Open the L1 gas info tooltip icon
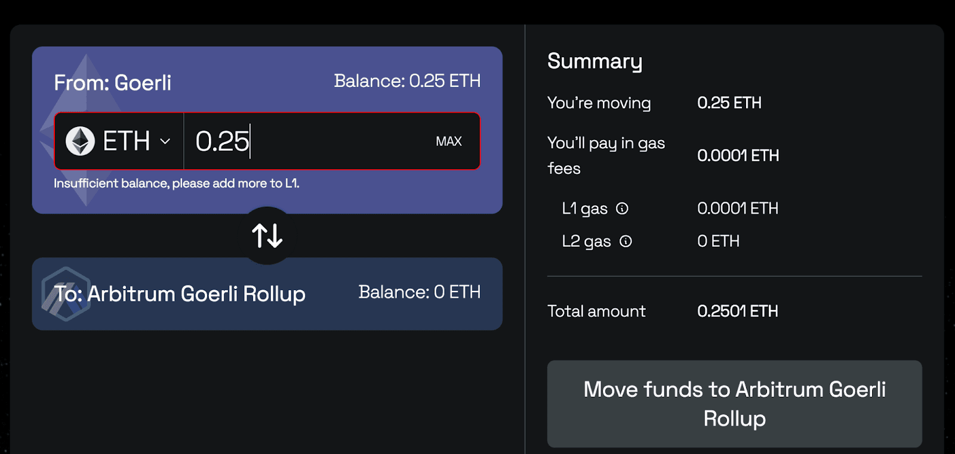Image resolution: width=955 pixels, height=454 pixels. tap(623, 209)
